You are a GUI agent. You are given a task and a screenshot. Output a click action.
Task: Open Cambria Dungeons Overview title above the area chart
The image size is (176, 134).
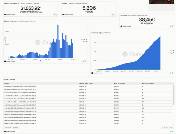pos(101,33)
